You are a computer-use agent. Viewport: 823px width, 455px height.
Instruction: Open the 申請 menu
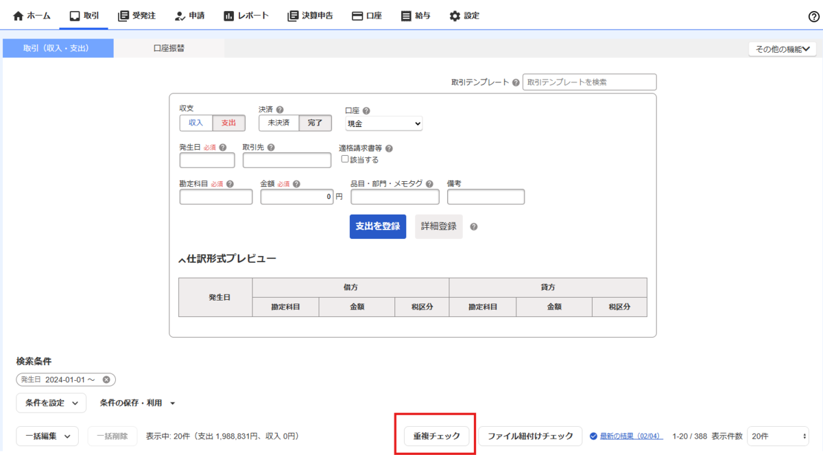point(189,15)
